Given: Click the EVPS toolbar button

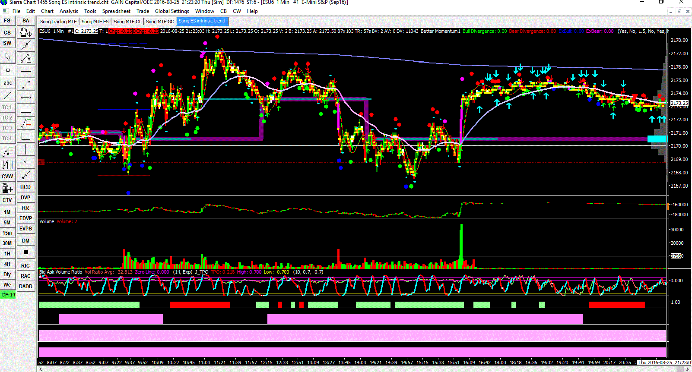Looking at the screenshot, I should 25,229.
